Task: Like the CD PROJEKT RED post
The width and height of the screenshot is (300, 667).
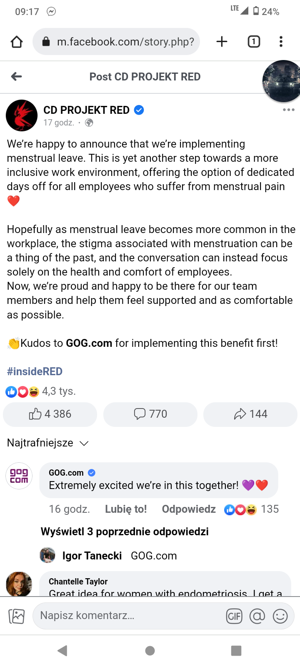Action: 50,414
